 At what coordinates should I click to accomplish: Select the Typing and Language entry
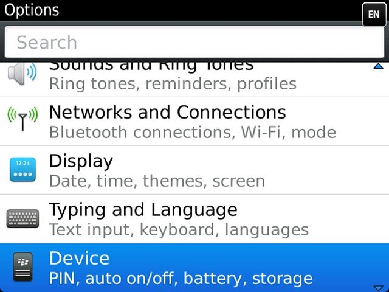pyautogui.click(x=194, y=219)
